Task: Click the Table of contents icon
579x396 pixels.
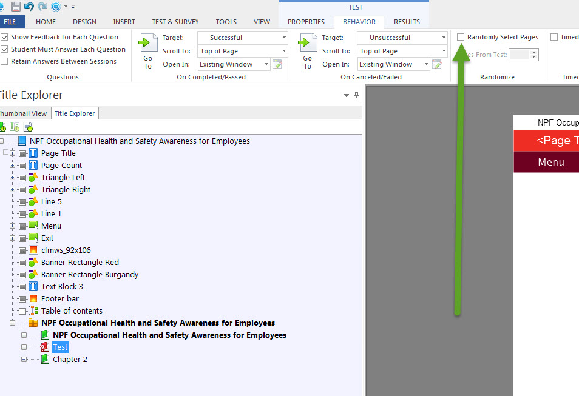Action: [33, 310]
